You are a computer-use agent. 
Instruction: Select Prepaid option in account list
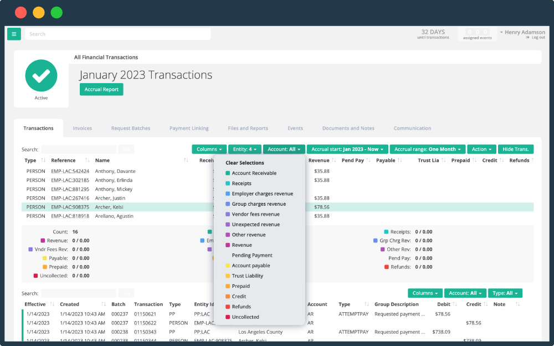[238, 286]
